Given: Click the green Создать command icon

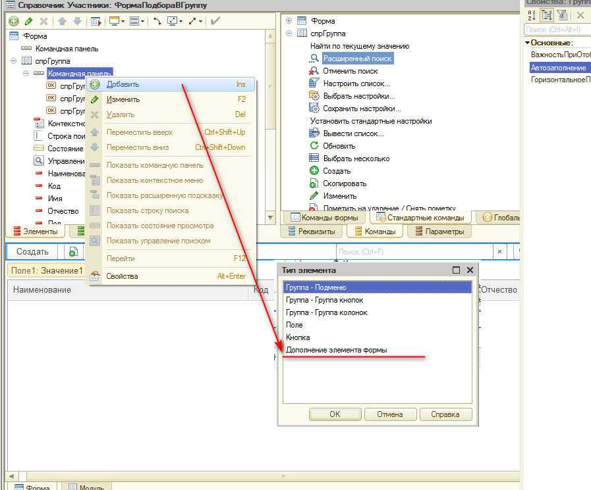Looking at the screenshot, I should [x=314, y=171].
